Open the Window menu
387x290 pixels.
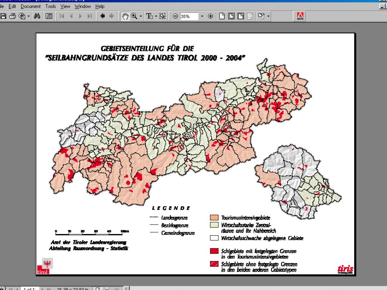point(83,6)
